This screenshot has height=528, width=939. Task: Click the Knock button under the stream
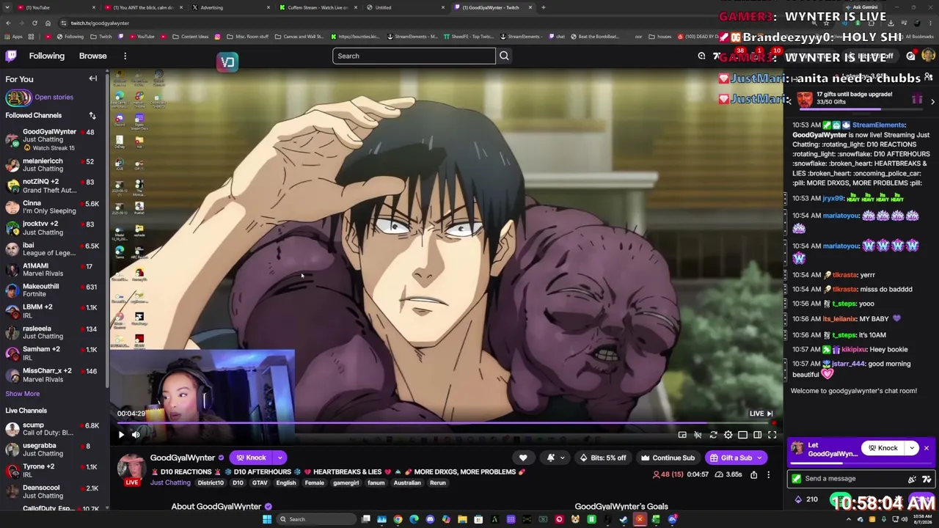point(250,458)
